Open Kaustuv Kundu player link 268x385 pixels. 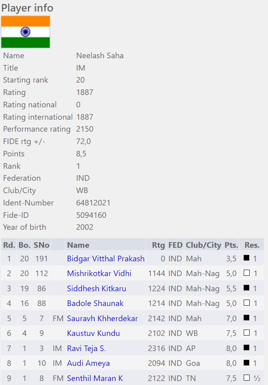[x=93, y=334]
